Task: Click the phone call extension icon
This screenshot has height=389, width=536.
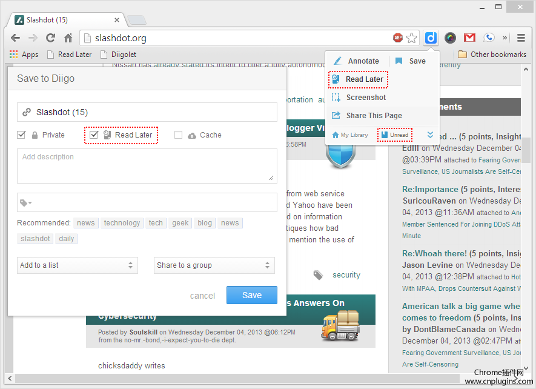Action: [x=489, y=38]
